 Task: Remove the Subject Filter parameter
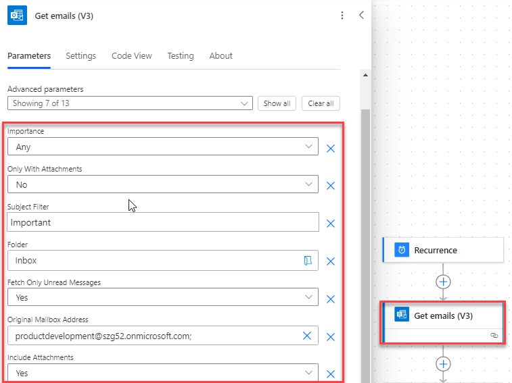331,224
